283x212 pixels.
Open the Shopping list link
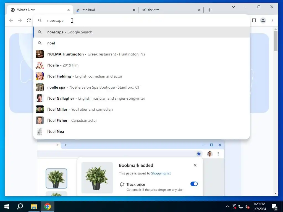point(161,173)
